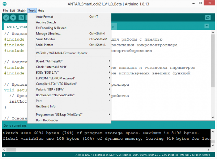This screenshot has width=217, height=159.
Task: Open Serial Monitor magnifier icon in toolbar
Action: click(x=208, y=18)
